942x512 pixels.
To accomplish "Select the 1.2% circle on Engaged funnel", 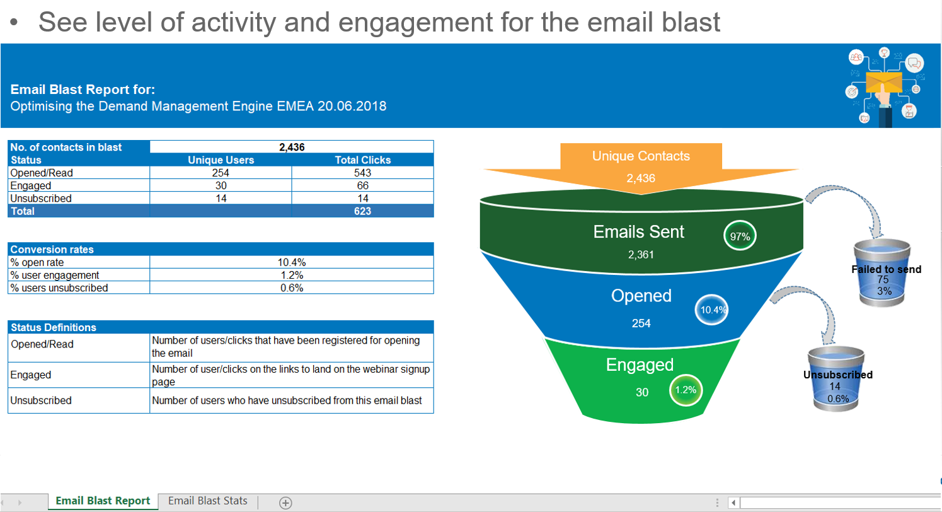I will pos(685,390).
